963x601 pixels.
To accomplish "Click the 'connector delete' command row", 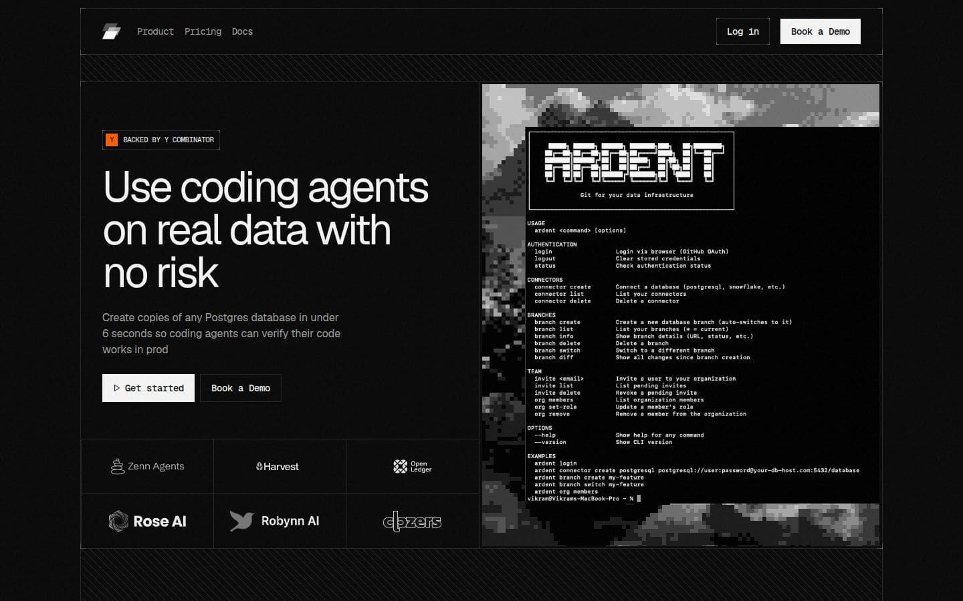I will [607, 301].
